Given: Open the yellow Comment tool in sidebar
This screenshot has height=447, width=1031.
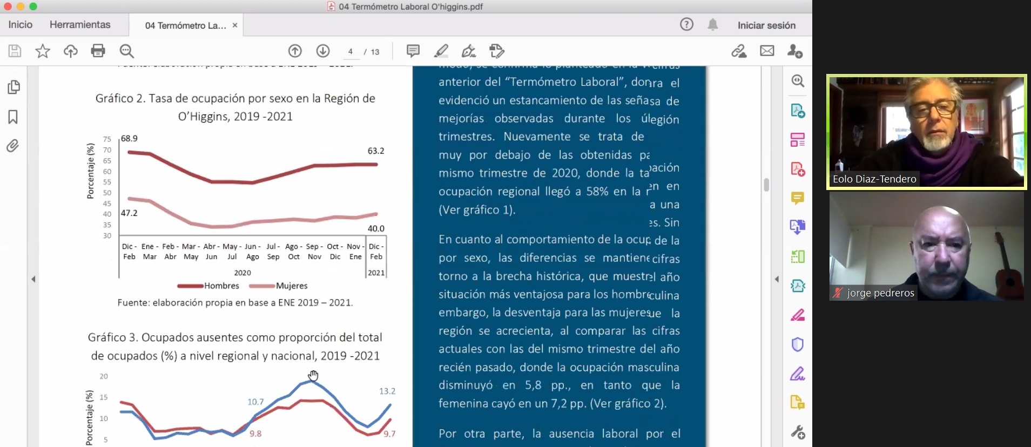Looking at the screenshot, I should pyautogui.click(x=798, y=198).
